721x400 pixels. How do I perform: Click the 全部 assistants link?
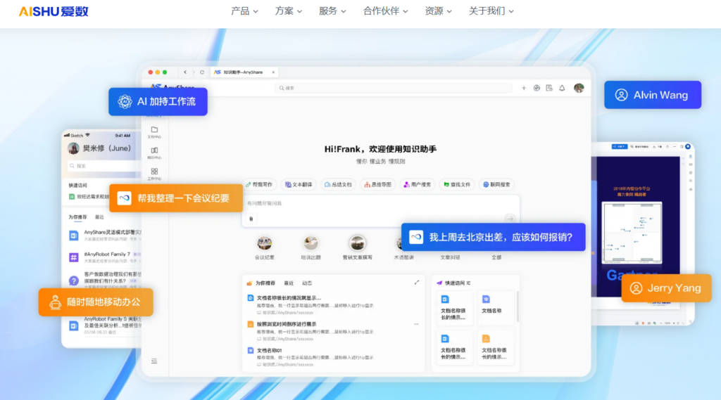click(x=496, y=257)
